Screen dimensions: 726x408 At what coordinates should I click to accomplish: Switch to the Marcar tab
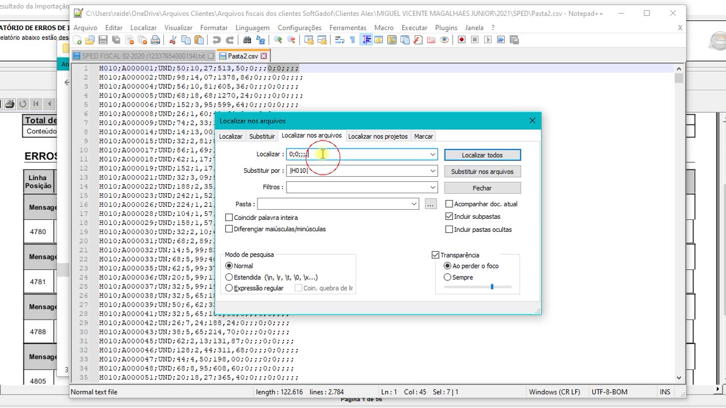point(424,137)
